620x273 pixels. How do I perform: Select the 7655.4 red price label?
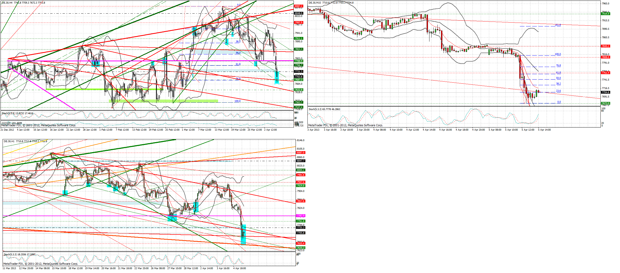click(x=301, y=243)
